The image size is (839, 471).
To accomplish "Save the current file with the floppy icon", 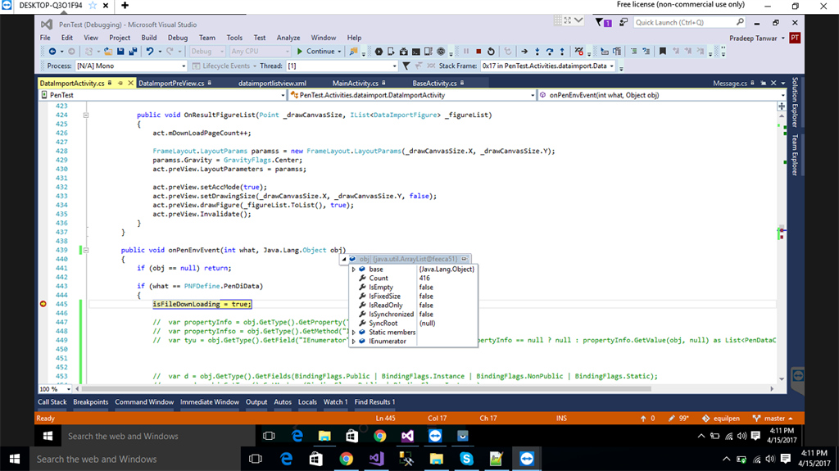I will [x=120, y=52].
